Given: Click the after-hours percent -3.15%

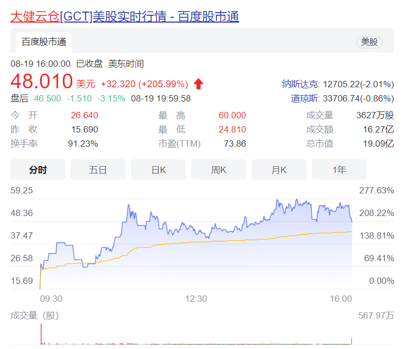Looking at the screenshot, I should point(111,98).
